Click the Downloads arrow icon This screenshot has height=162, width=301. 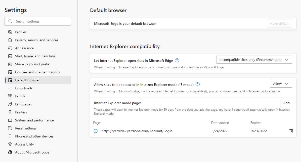pos(10,88)
